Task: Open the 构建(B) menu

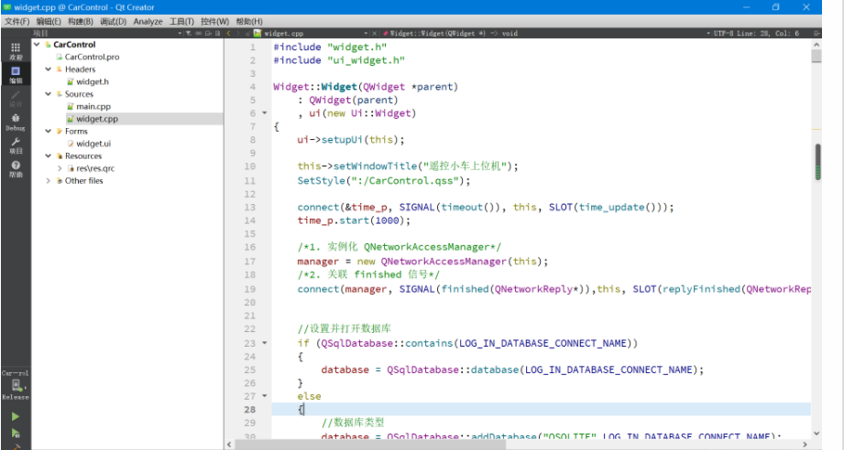Action: pyautogui.click(x=81, y=21)
